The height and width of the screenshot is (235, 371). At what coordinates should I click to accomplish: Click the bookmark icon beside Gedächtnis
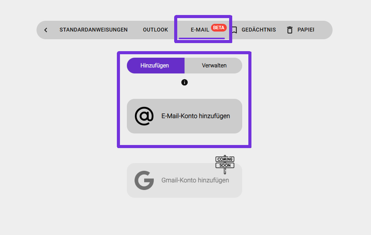click(235, 30)
